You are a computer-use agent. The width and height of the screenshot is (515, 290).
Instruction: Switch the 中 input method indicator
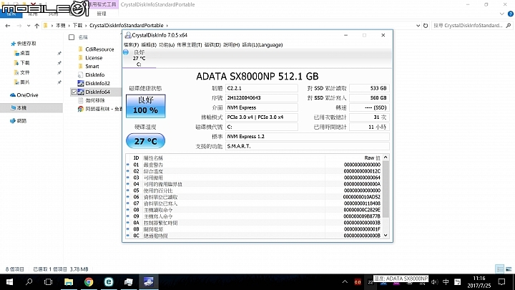446,282
